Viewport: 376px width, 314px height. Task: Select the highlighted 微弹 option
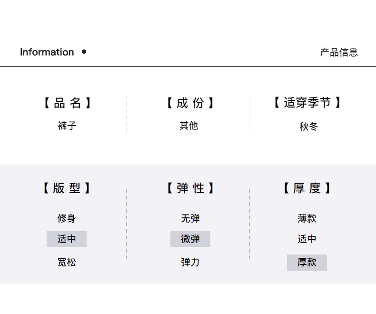(x=190, y=239)
